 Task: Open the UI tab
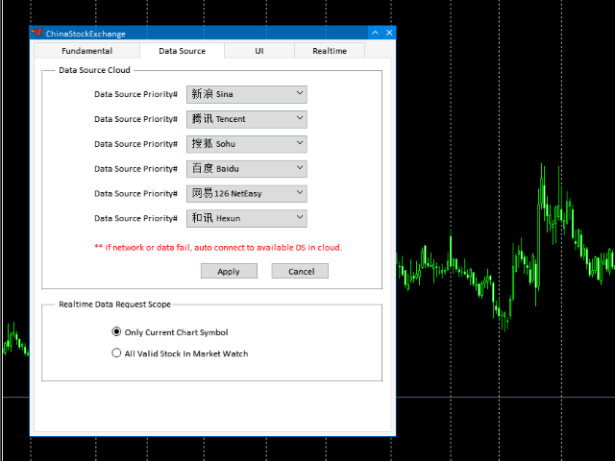259,51
